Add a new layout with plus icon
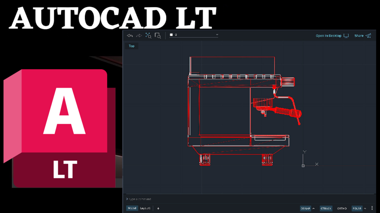Image resolution: width=380 pixels, height=213 pixels. pyautogui.click(x=158, y=209)
